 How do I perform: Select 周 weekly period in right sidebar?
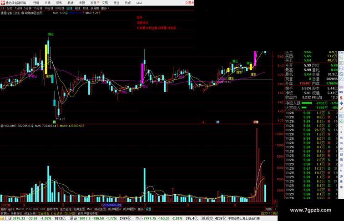[x=341, y=160]
